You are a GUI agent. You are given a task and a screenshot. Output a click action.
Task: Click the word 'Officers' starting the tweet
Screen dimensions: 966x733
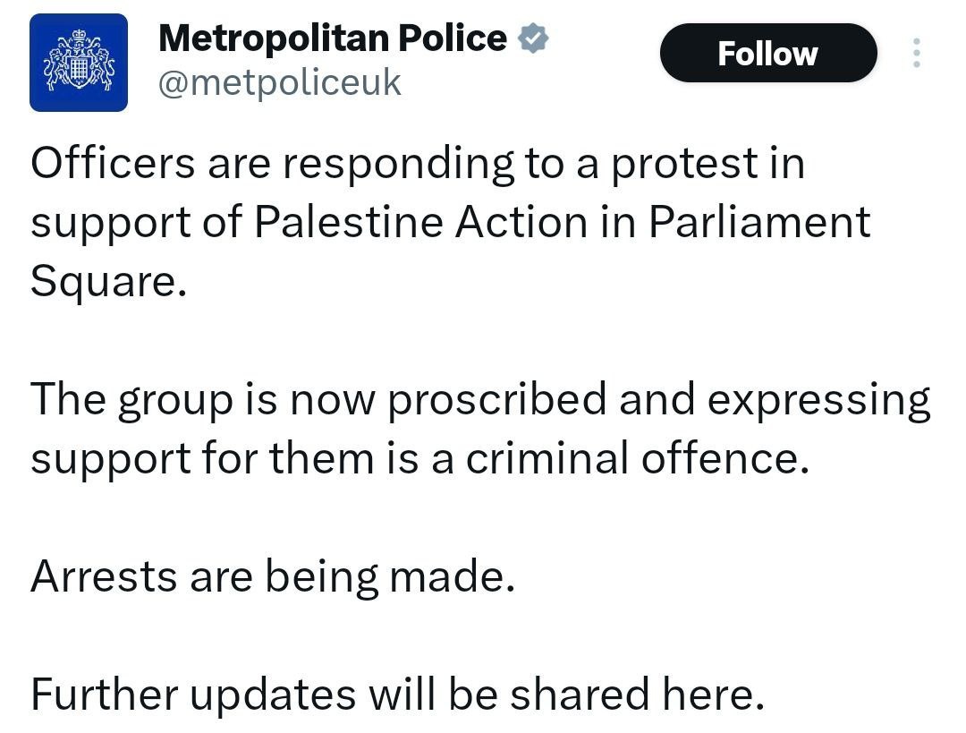(113, 165)
